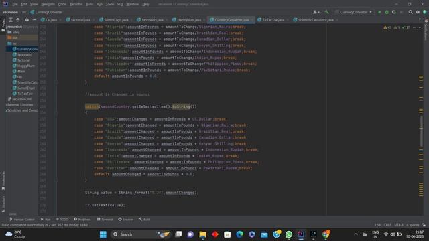Viewport: 429px width, 241px height.
Task: Open Search Everywhere magnifier icon
Action: click(x=410, y=12)
